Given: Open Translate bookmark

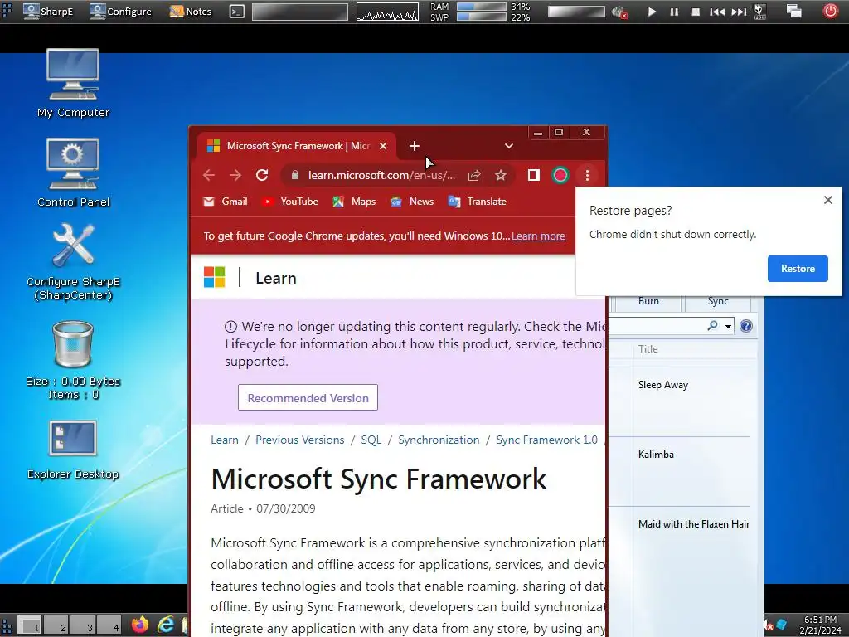Looking at the screenshot, I should click(477, 202).
